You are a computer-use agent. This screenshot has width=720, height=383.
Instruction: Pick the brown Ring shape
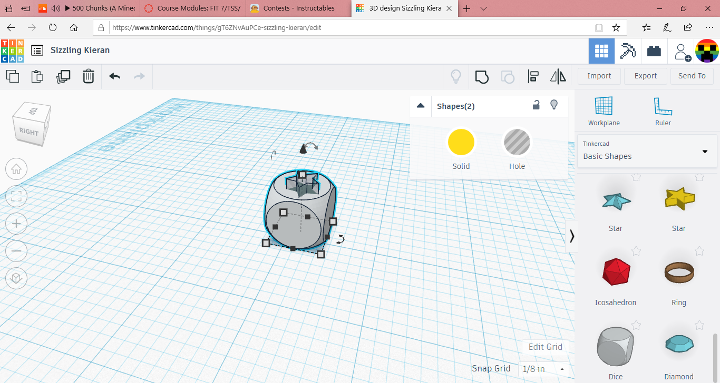tap(679, 273)
